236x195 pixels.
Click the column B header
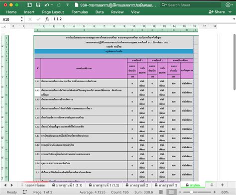tap(84, 30)
